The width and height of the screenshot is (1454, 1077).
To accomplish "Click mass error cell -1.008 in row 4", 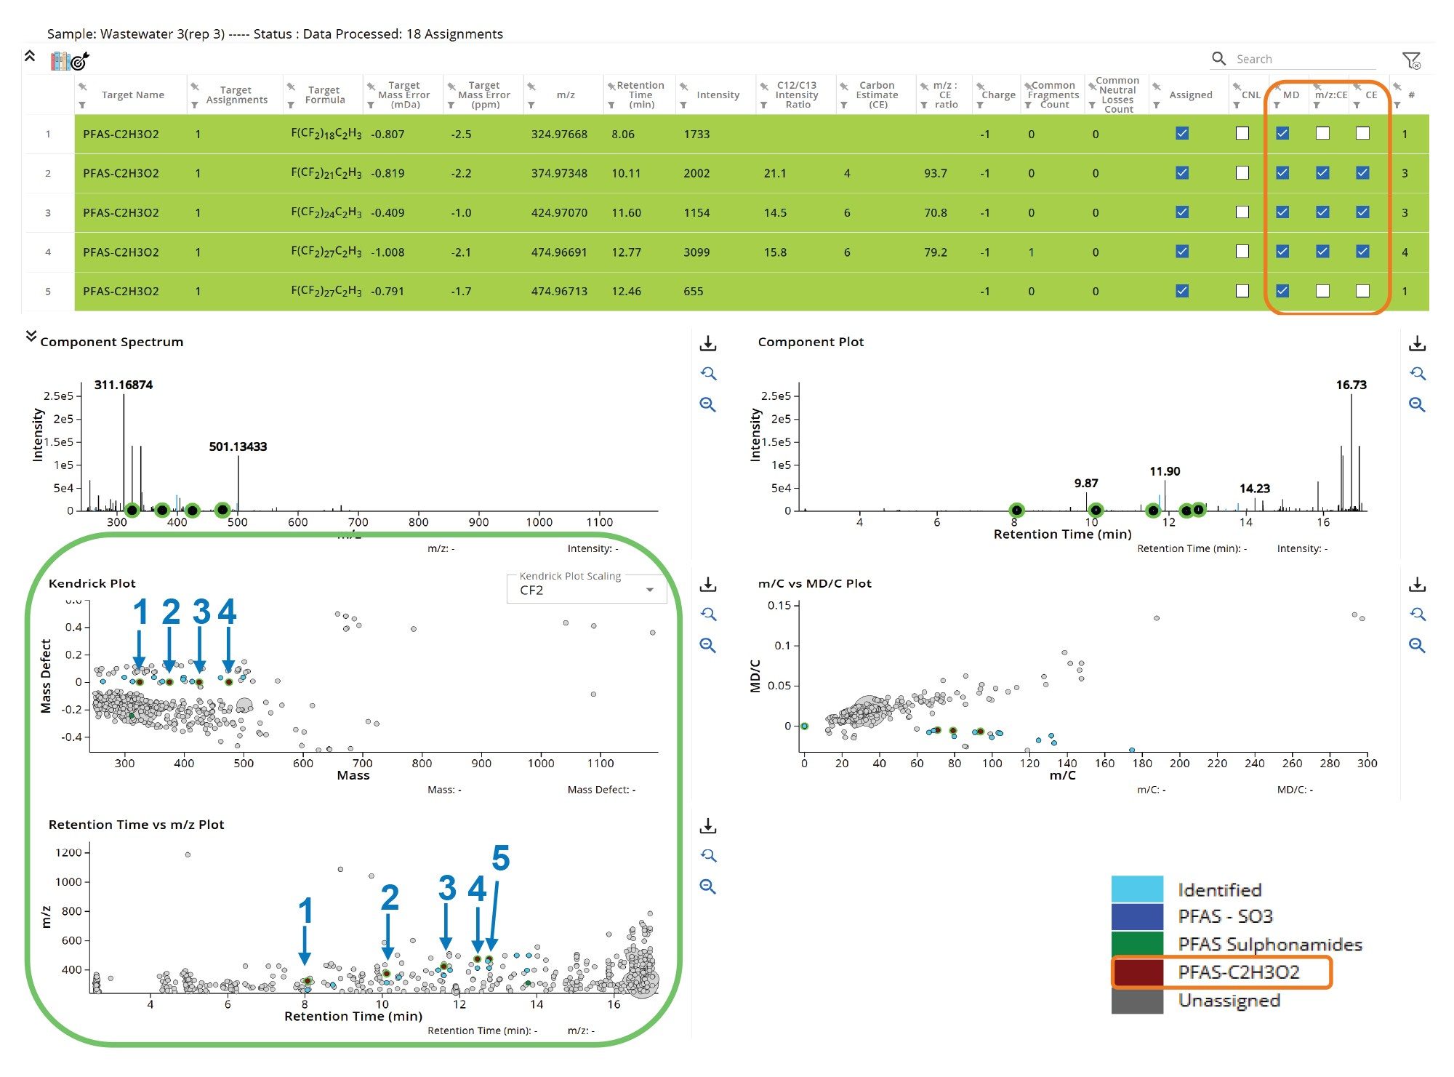I will coord(387,252).
